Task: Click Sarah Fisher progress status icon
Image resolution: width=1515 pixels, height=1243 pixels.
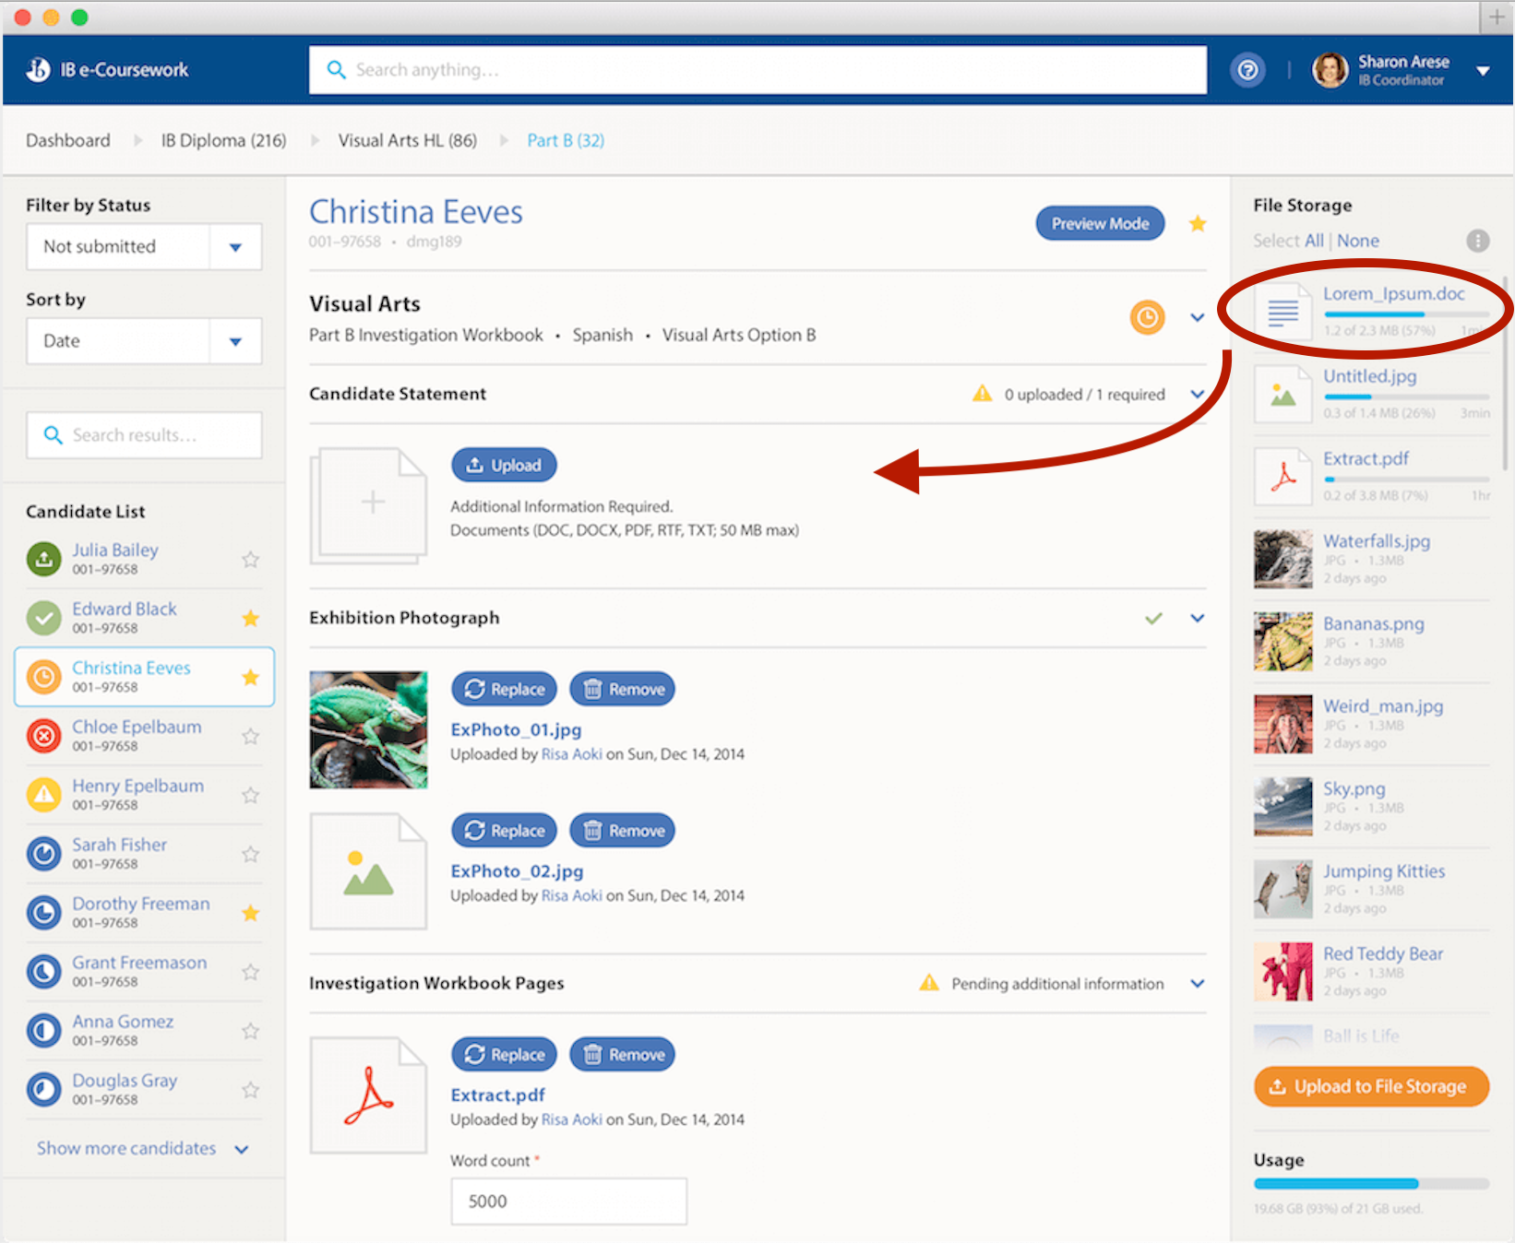Action: click(x=43, y=854)
